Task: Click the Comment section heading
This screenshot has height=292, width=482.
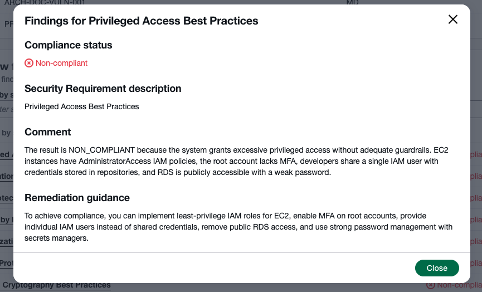Action: 47,132
